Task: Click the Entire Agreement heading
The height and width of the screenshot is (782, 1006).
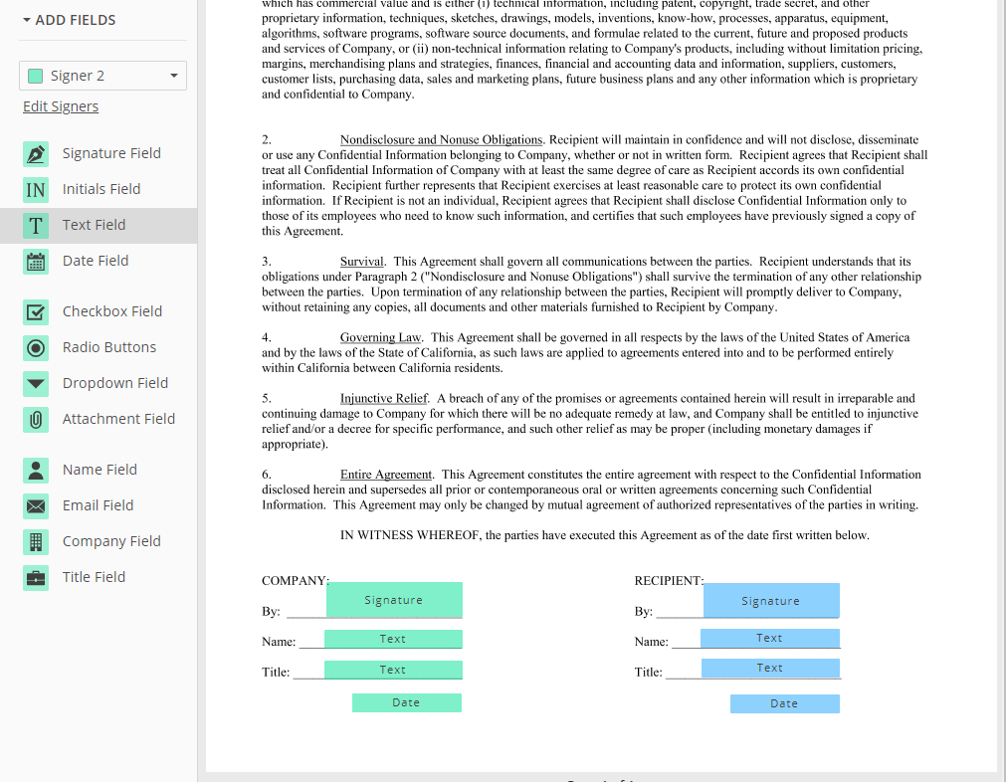Action: coord(386,475)
